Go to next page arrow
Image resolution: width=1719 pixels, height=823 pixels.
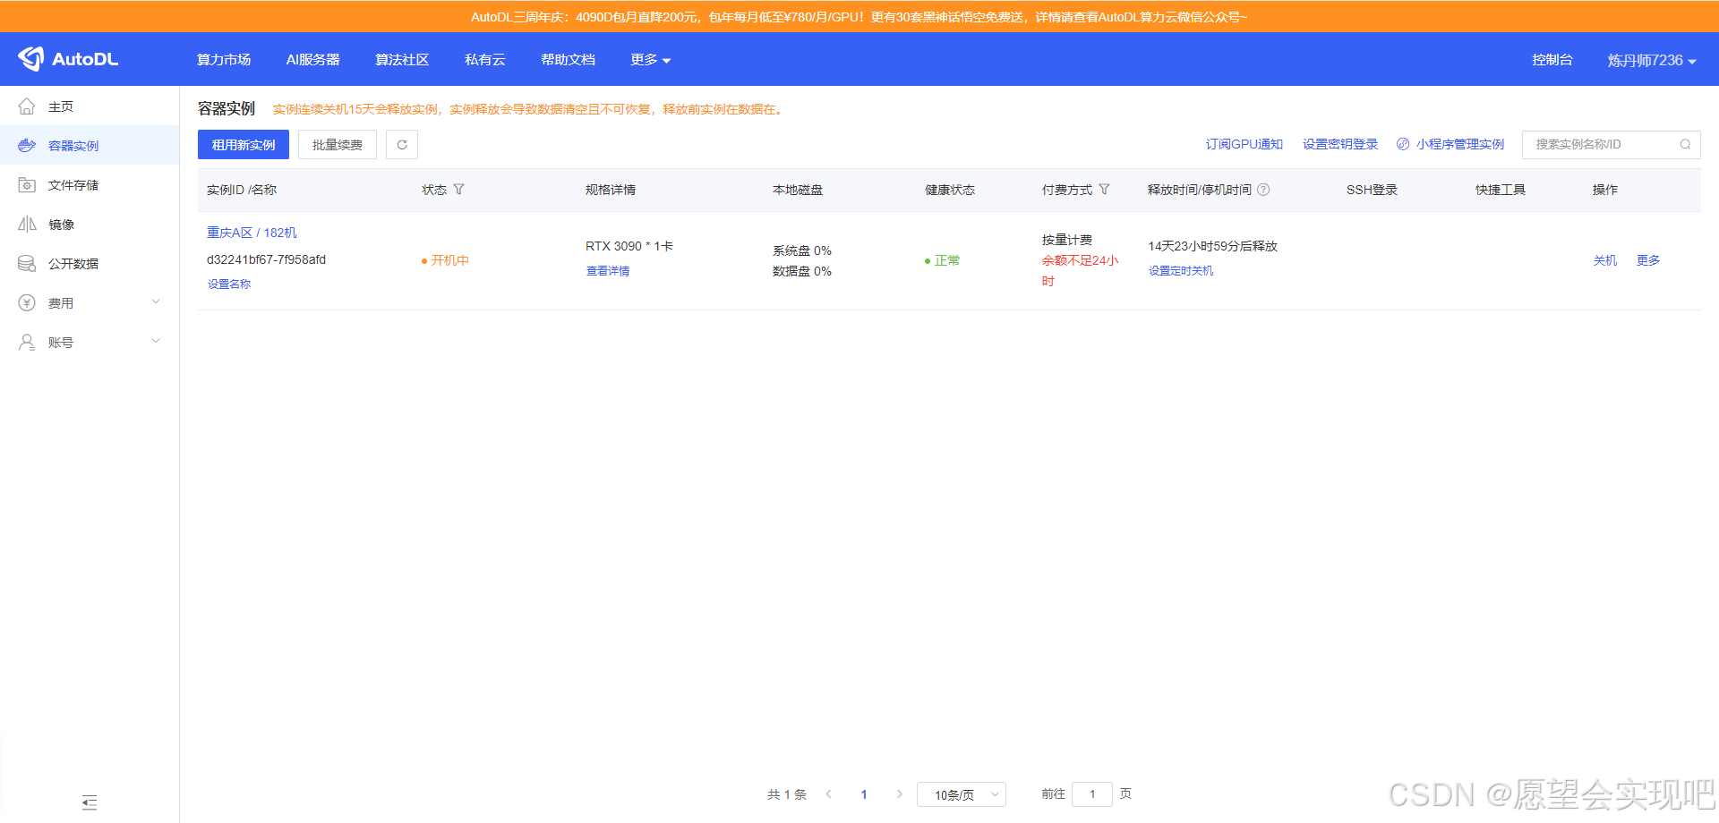coord(899,794)
